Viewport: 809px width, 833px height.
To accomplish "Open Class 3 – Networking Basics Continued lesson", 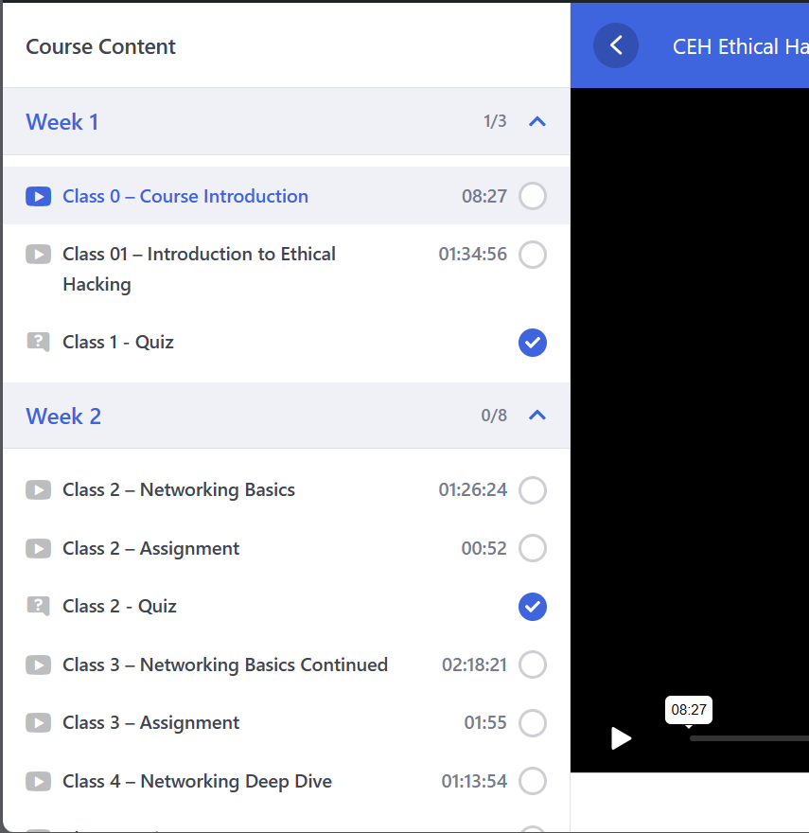I will (225, 665).
